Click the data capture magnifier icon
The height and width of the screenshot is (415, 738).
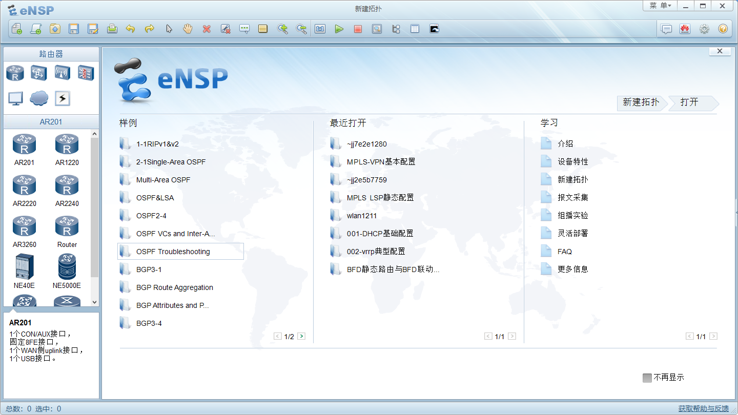[x=377, y=29]
